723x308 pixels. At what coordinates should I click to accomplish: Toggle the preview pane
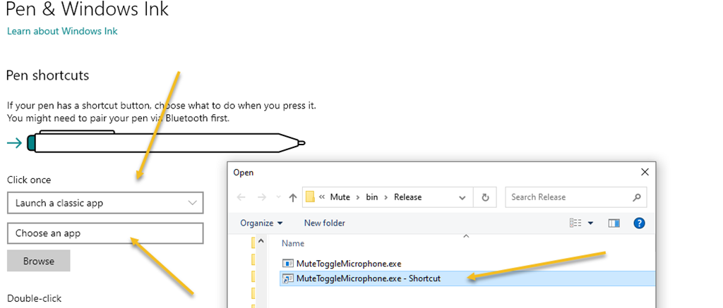coord(614,223)
